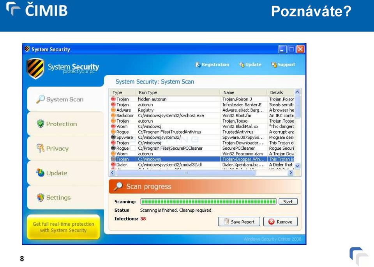374x267 pixels.
Task: Click the ČIMIB logo in slide header
Action: 37,10
